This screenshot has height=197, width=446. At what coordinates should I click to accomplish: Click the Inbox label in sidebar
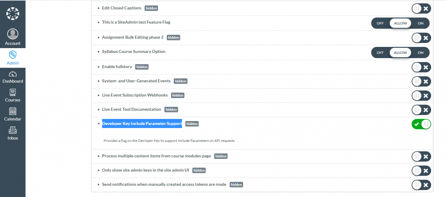click(13, 138)
